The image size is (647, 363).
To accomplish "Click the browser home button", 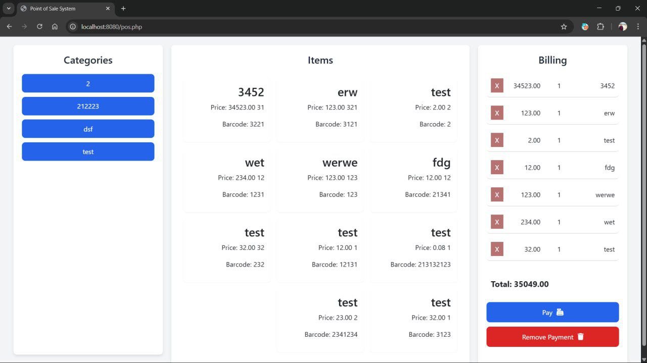I will click(x=55, y=27).
